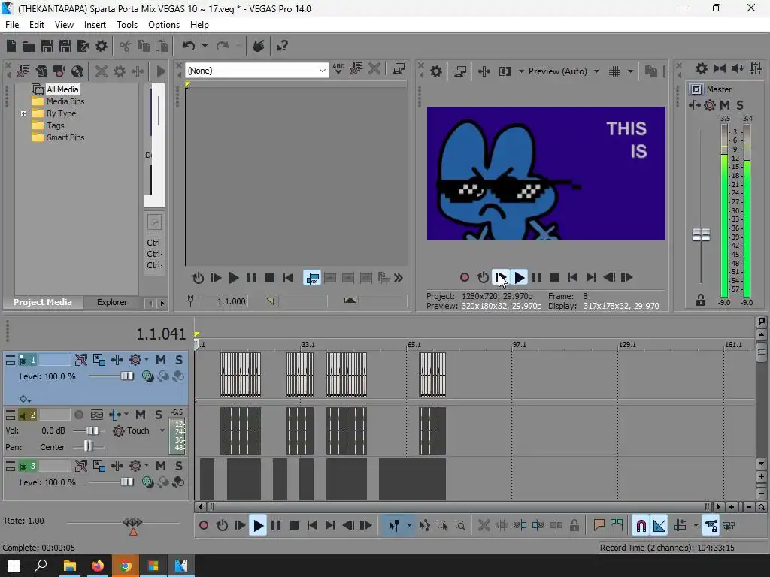Viewport: 770px width, 577px height.
Task: Mute video track 3
Action: click(x=161, y=466)
